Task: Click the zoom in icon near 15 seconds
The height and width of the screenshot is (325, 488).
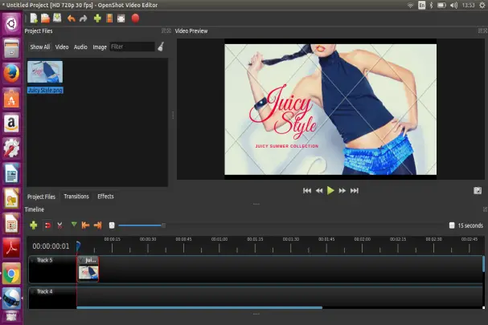Action: click(452, 225)
